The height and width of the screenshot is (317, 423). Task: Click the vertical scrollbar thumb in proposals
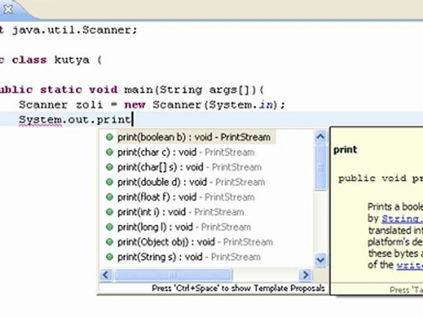click(320, 168)
